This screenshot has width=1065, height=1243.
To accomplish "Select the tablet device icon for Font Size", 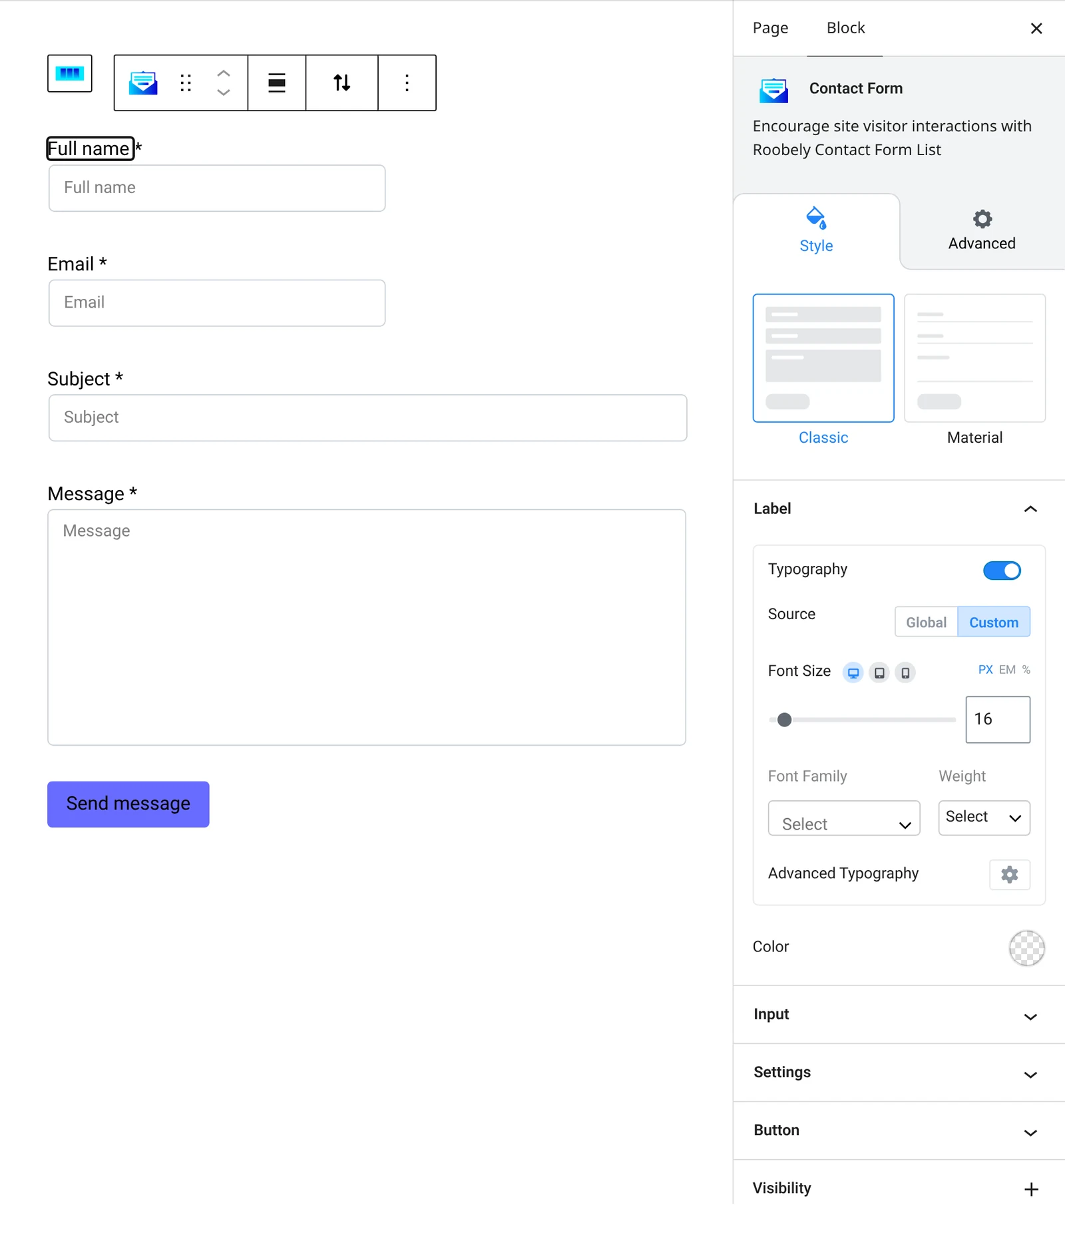I will point(879,672).
